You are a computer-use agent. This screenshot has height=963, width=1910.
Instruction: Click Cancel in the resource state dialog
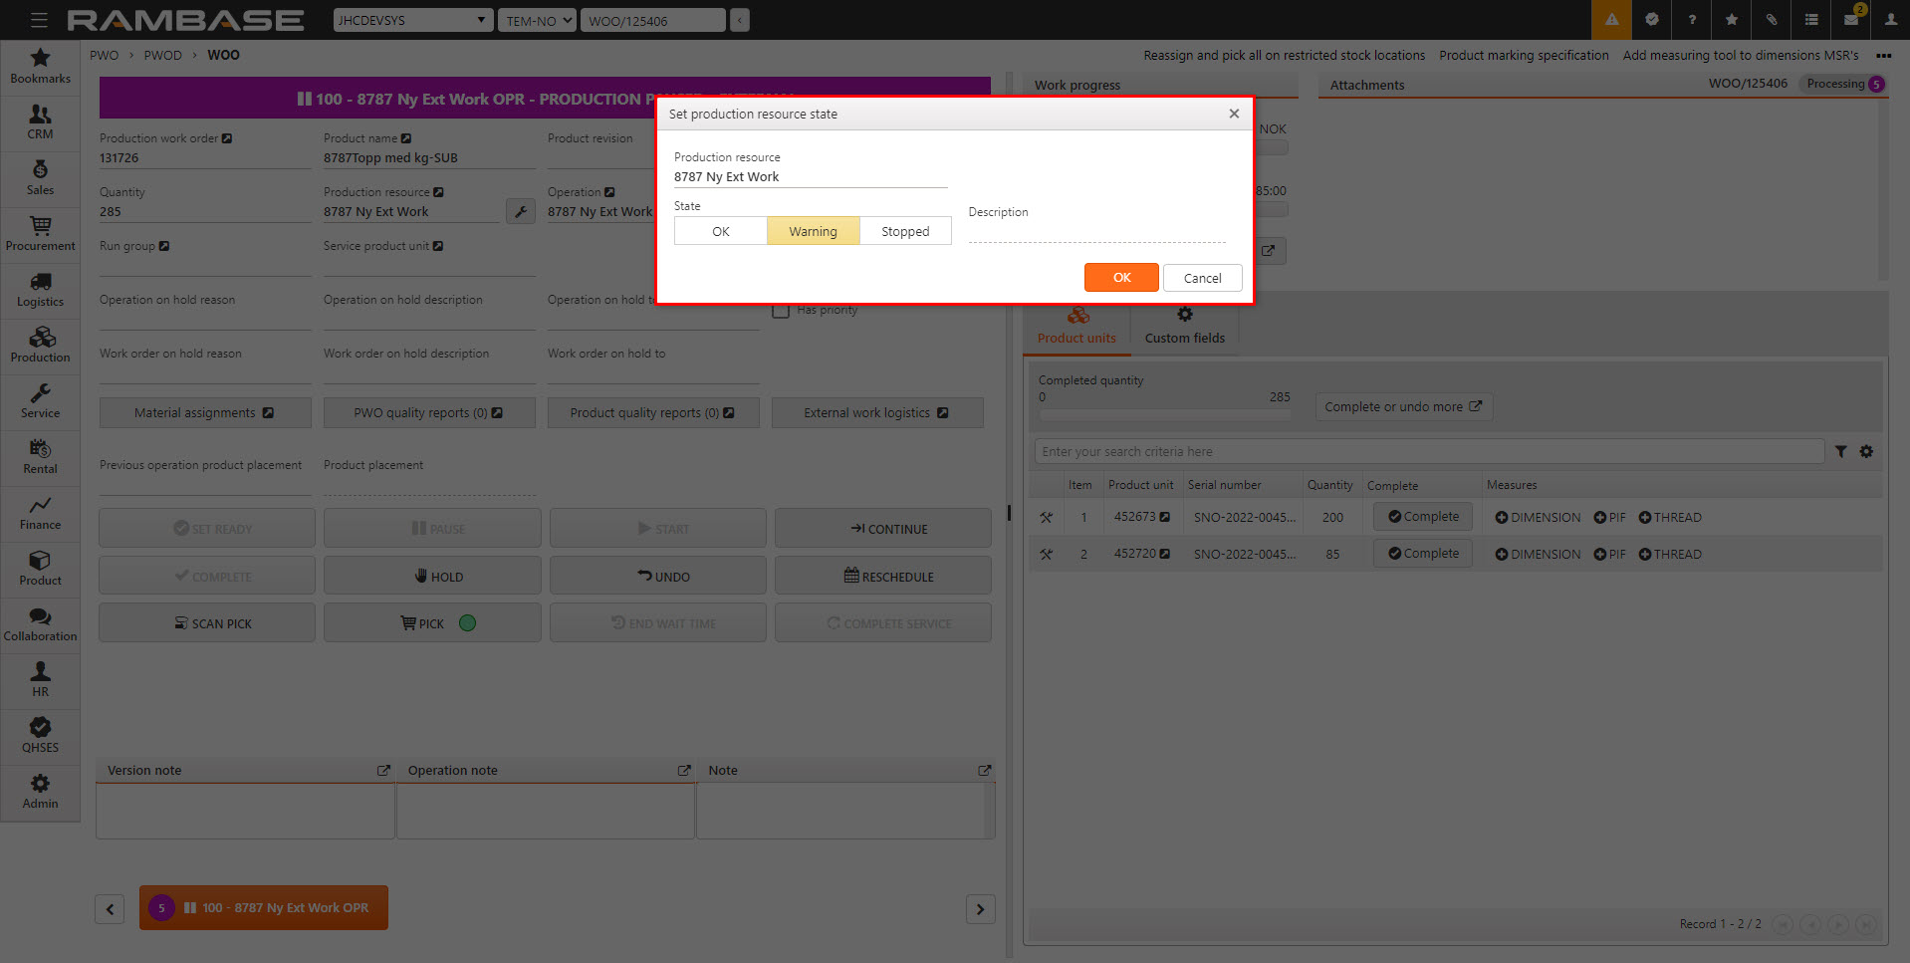tap(1202, 278)
